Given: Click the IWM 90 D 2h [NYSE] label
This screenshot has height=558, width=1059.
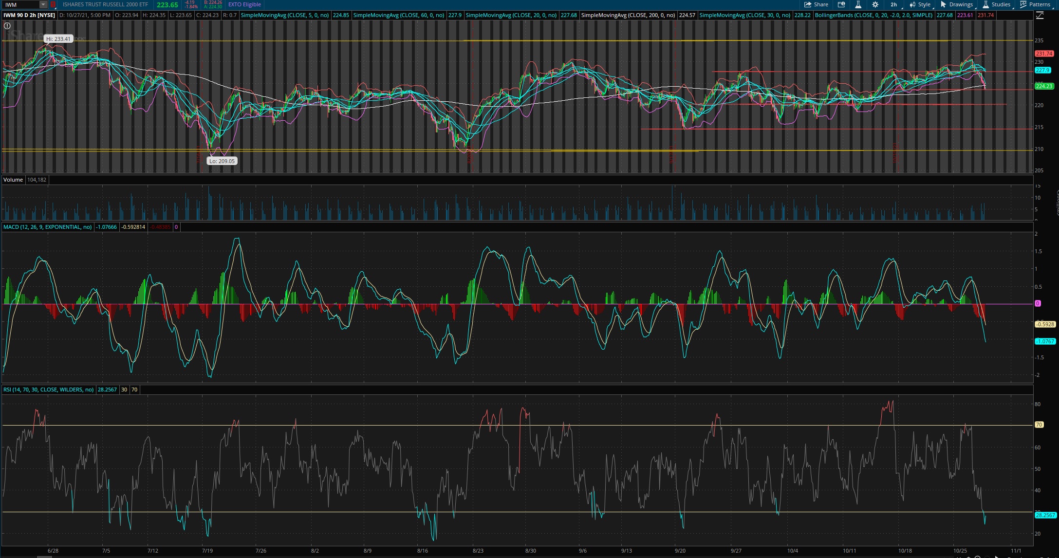Looking at the screenshot, I should point(29,15).
